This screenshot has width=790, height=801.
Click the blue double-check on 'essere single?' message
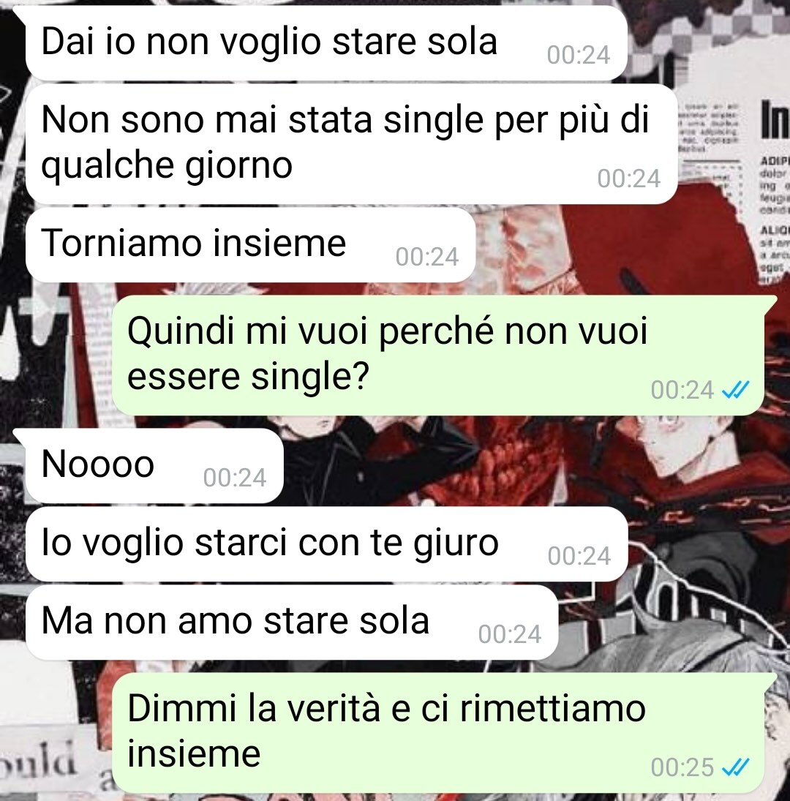click(735, 391)
